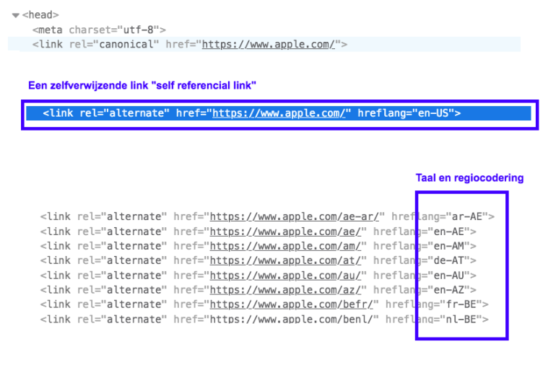Click the "en-AM" hreflang value
The image size is (556, 370).
449,246
